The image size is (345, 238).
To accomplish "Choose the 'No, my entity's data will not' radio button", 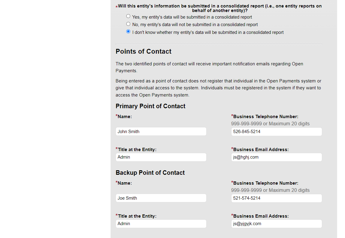I will coord(128,24).
